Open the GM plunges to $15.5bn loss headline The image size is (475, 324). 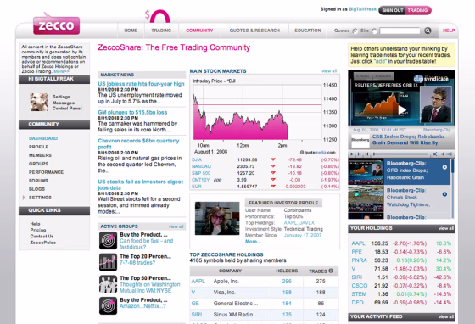tap(132, 112)
